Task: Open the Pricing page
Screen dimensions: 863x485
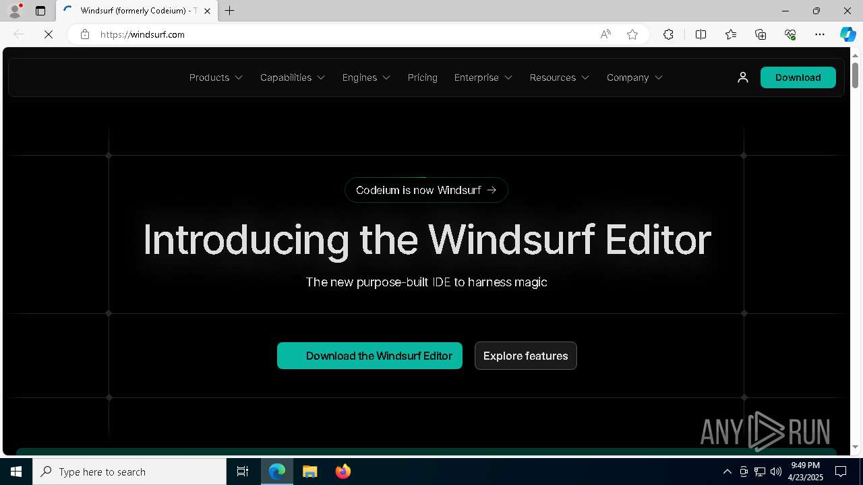Action: [x=423, y=77]
